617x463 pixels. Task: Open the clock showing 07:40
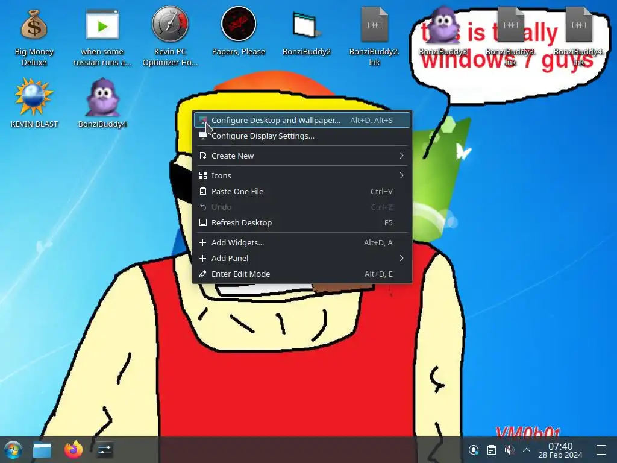click(x=560, y=450)
